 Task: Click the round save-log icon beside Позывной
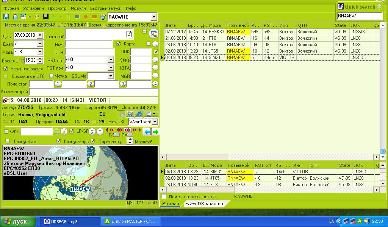pyautogui.click(x=154, y=34)
